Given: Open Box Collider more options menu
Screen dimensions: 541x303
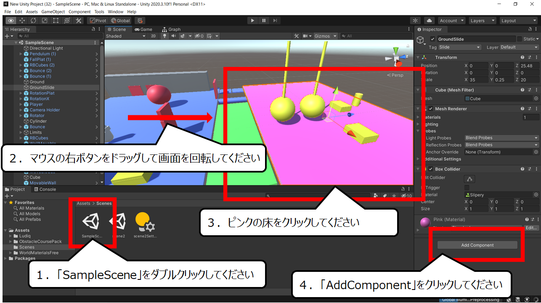Looking at the screenshot, I should 536,169.
